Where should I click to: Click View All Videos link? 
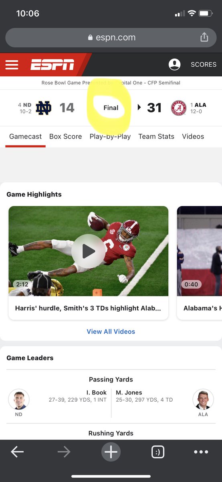(111, 331)
